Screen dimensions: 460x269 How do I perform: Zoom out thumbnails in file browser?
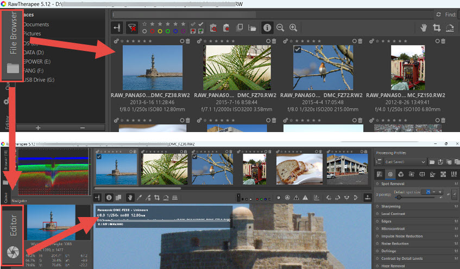280,28
